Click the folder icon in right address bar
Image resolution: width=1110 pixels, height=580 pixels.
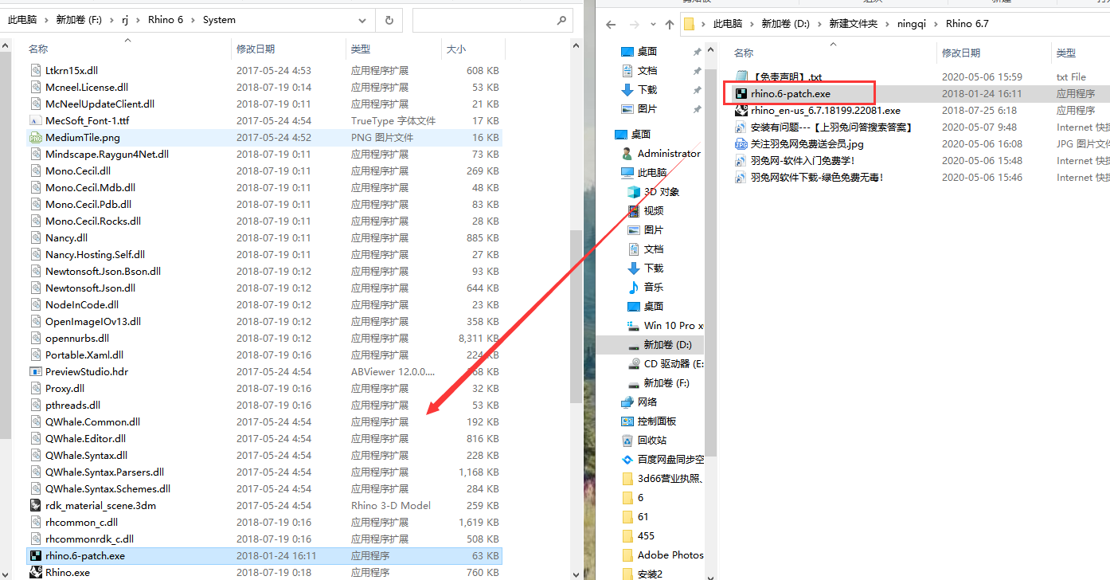(x=690, y=24)
